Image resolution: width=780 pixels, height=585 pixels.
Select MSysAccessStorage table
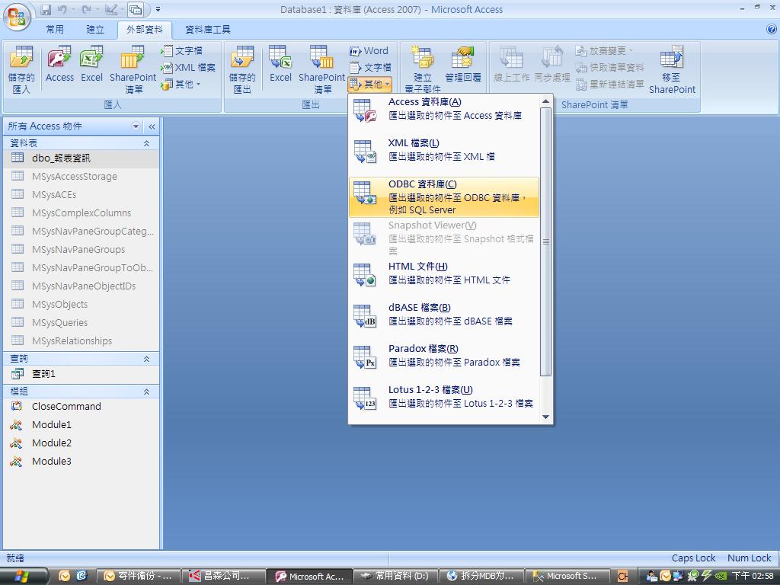coord(82,177)
